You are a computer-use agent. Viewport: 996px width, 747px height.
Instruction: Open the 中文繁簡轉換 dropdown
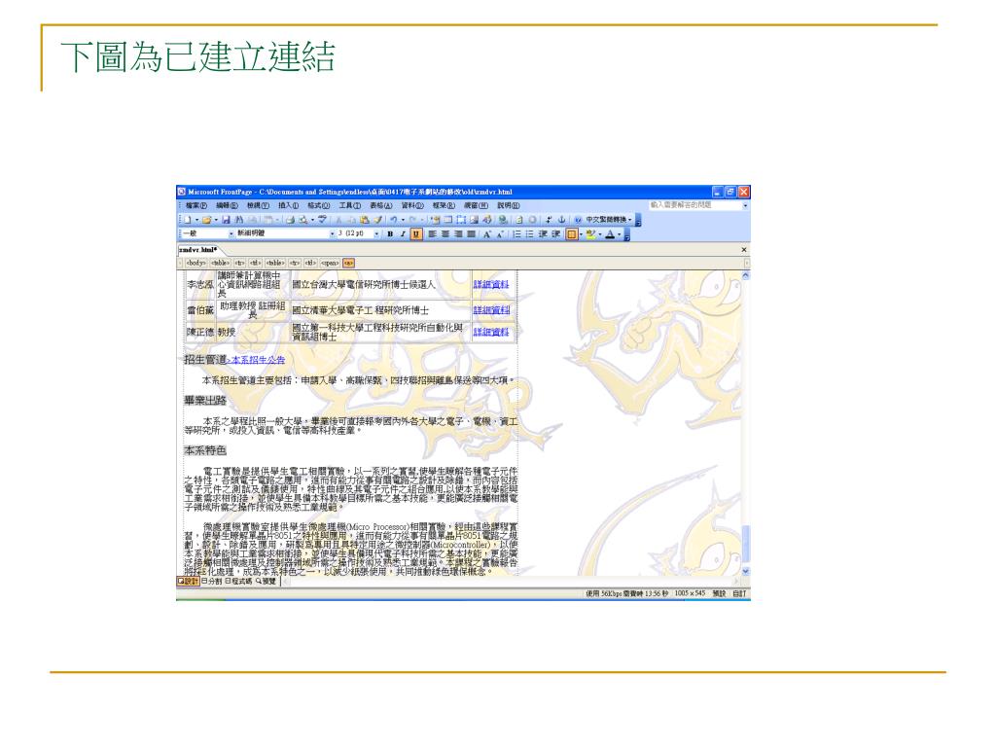(x=609, y=219)
